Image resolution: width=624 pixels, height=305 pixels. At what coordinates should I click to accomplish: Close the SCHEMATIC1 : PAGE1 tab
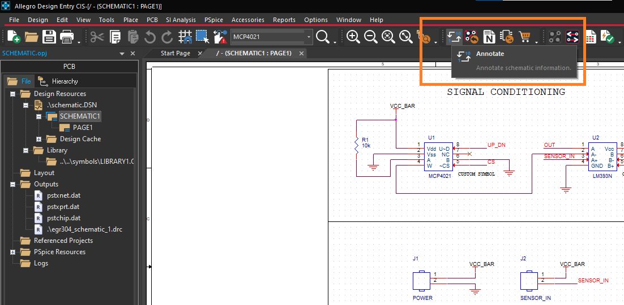(x=301, y=53)
